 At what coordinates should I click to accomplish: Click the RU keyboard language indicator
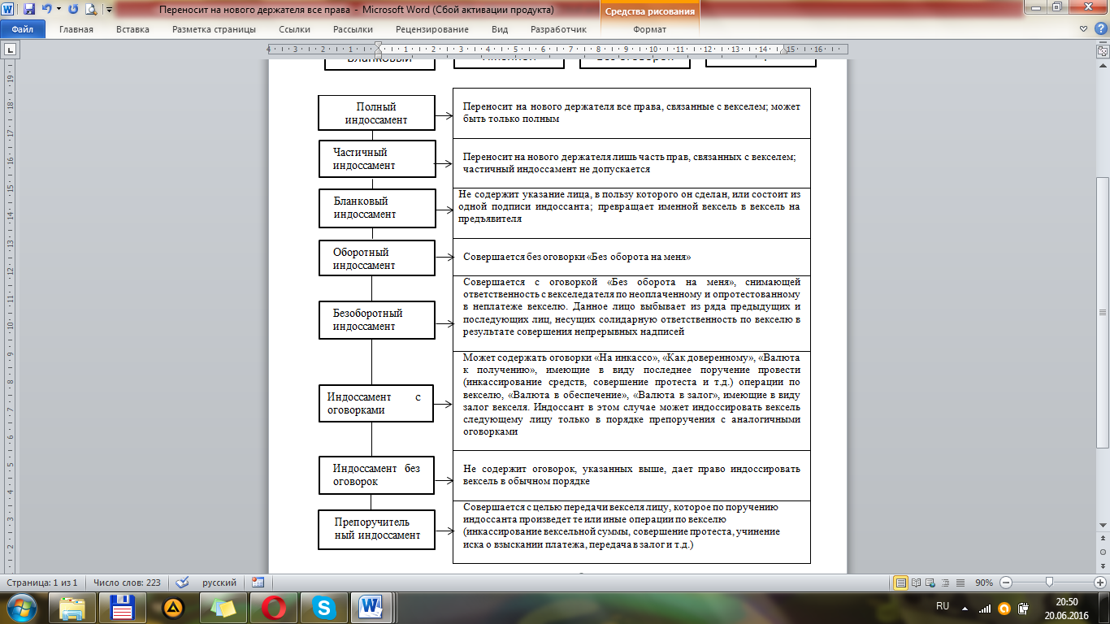coord(943,606)
